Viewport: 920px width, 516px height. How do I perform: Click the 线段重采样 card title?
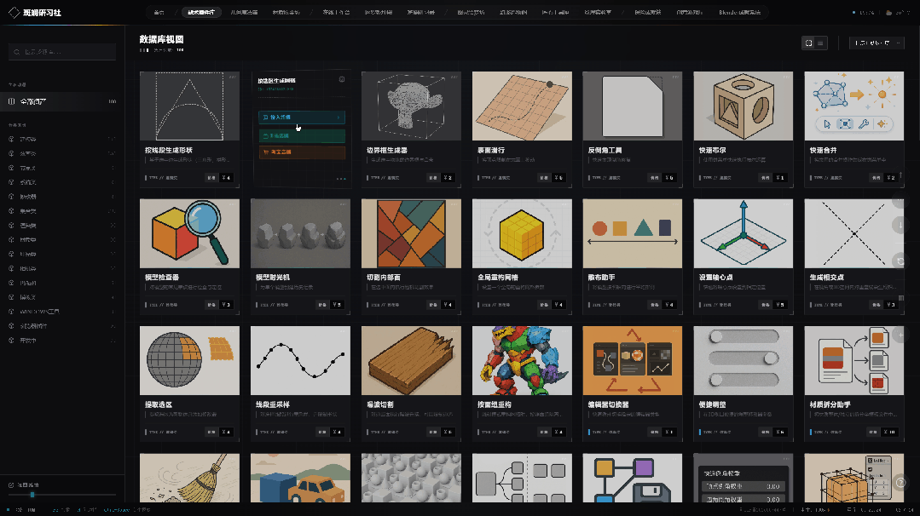[x=273, y=404]
